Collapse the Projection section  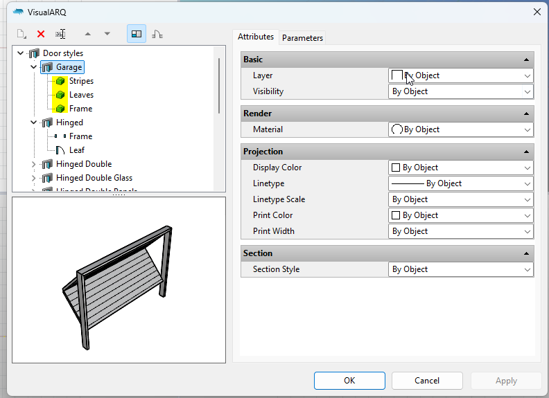(x=526, y=152)
